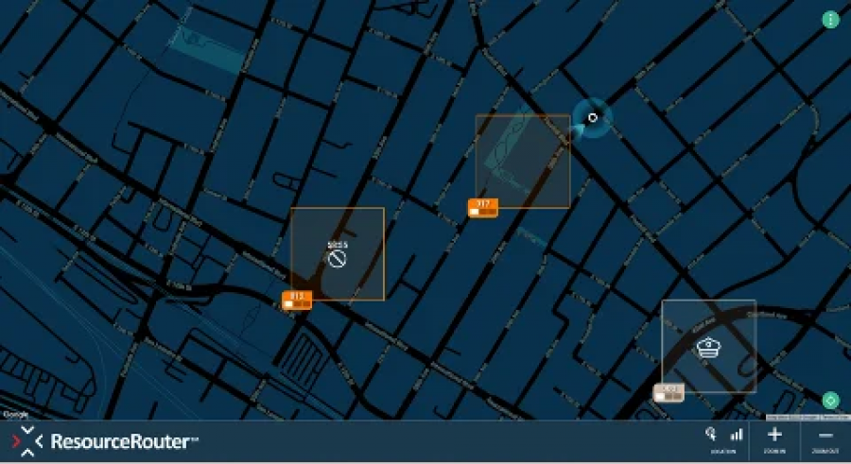Click the Location icon in bottom toolbar
The width and height of the screenshot is (851, 464).
coord(709,435)
